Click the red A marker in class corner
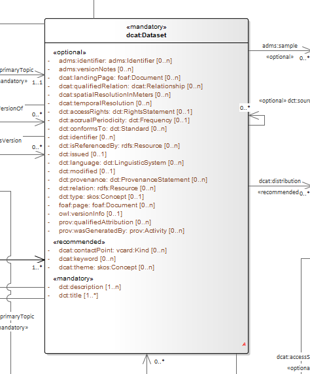 pos(244,344)
